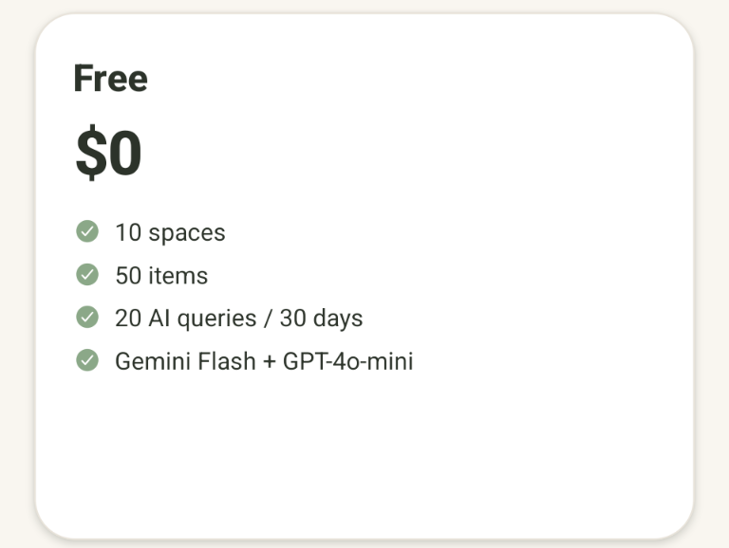Click the checkmark next to Gemini Flash
This screenshot has height=548, width=729.
point(87,360)
